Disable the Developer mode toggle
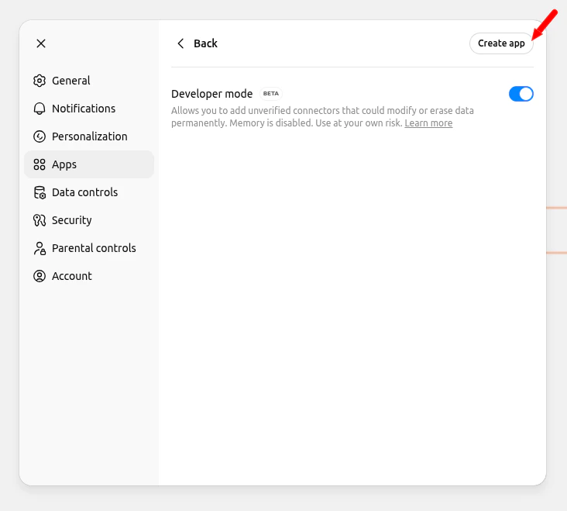 (x=521, y=94)
